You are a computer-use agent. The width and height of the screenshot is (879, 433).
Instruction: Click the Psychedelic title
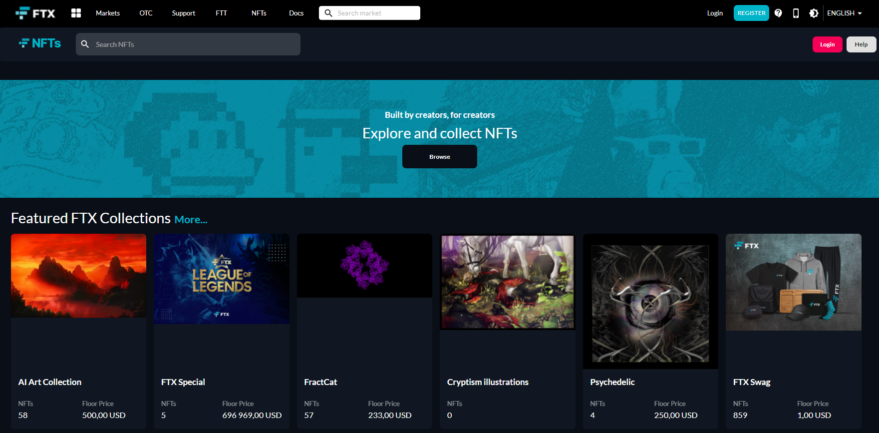click(612, 382)
